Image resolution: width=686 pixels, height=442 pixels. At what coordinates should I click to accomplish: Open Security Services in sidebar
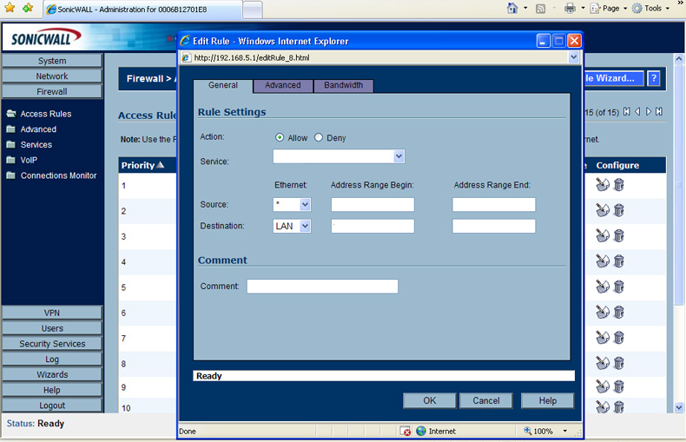52,344
